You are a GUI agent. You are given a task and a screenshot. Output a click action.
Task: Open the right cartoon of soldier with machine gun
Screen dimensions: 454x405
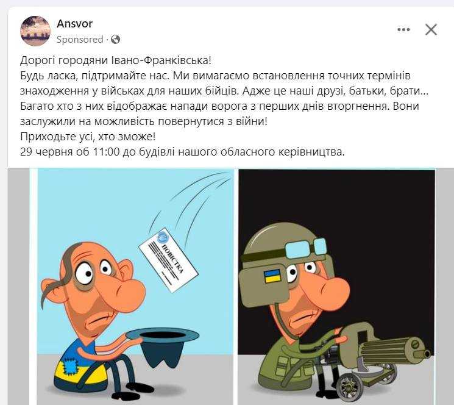[336, 287]
